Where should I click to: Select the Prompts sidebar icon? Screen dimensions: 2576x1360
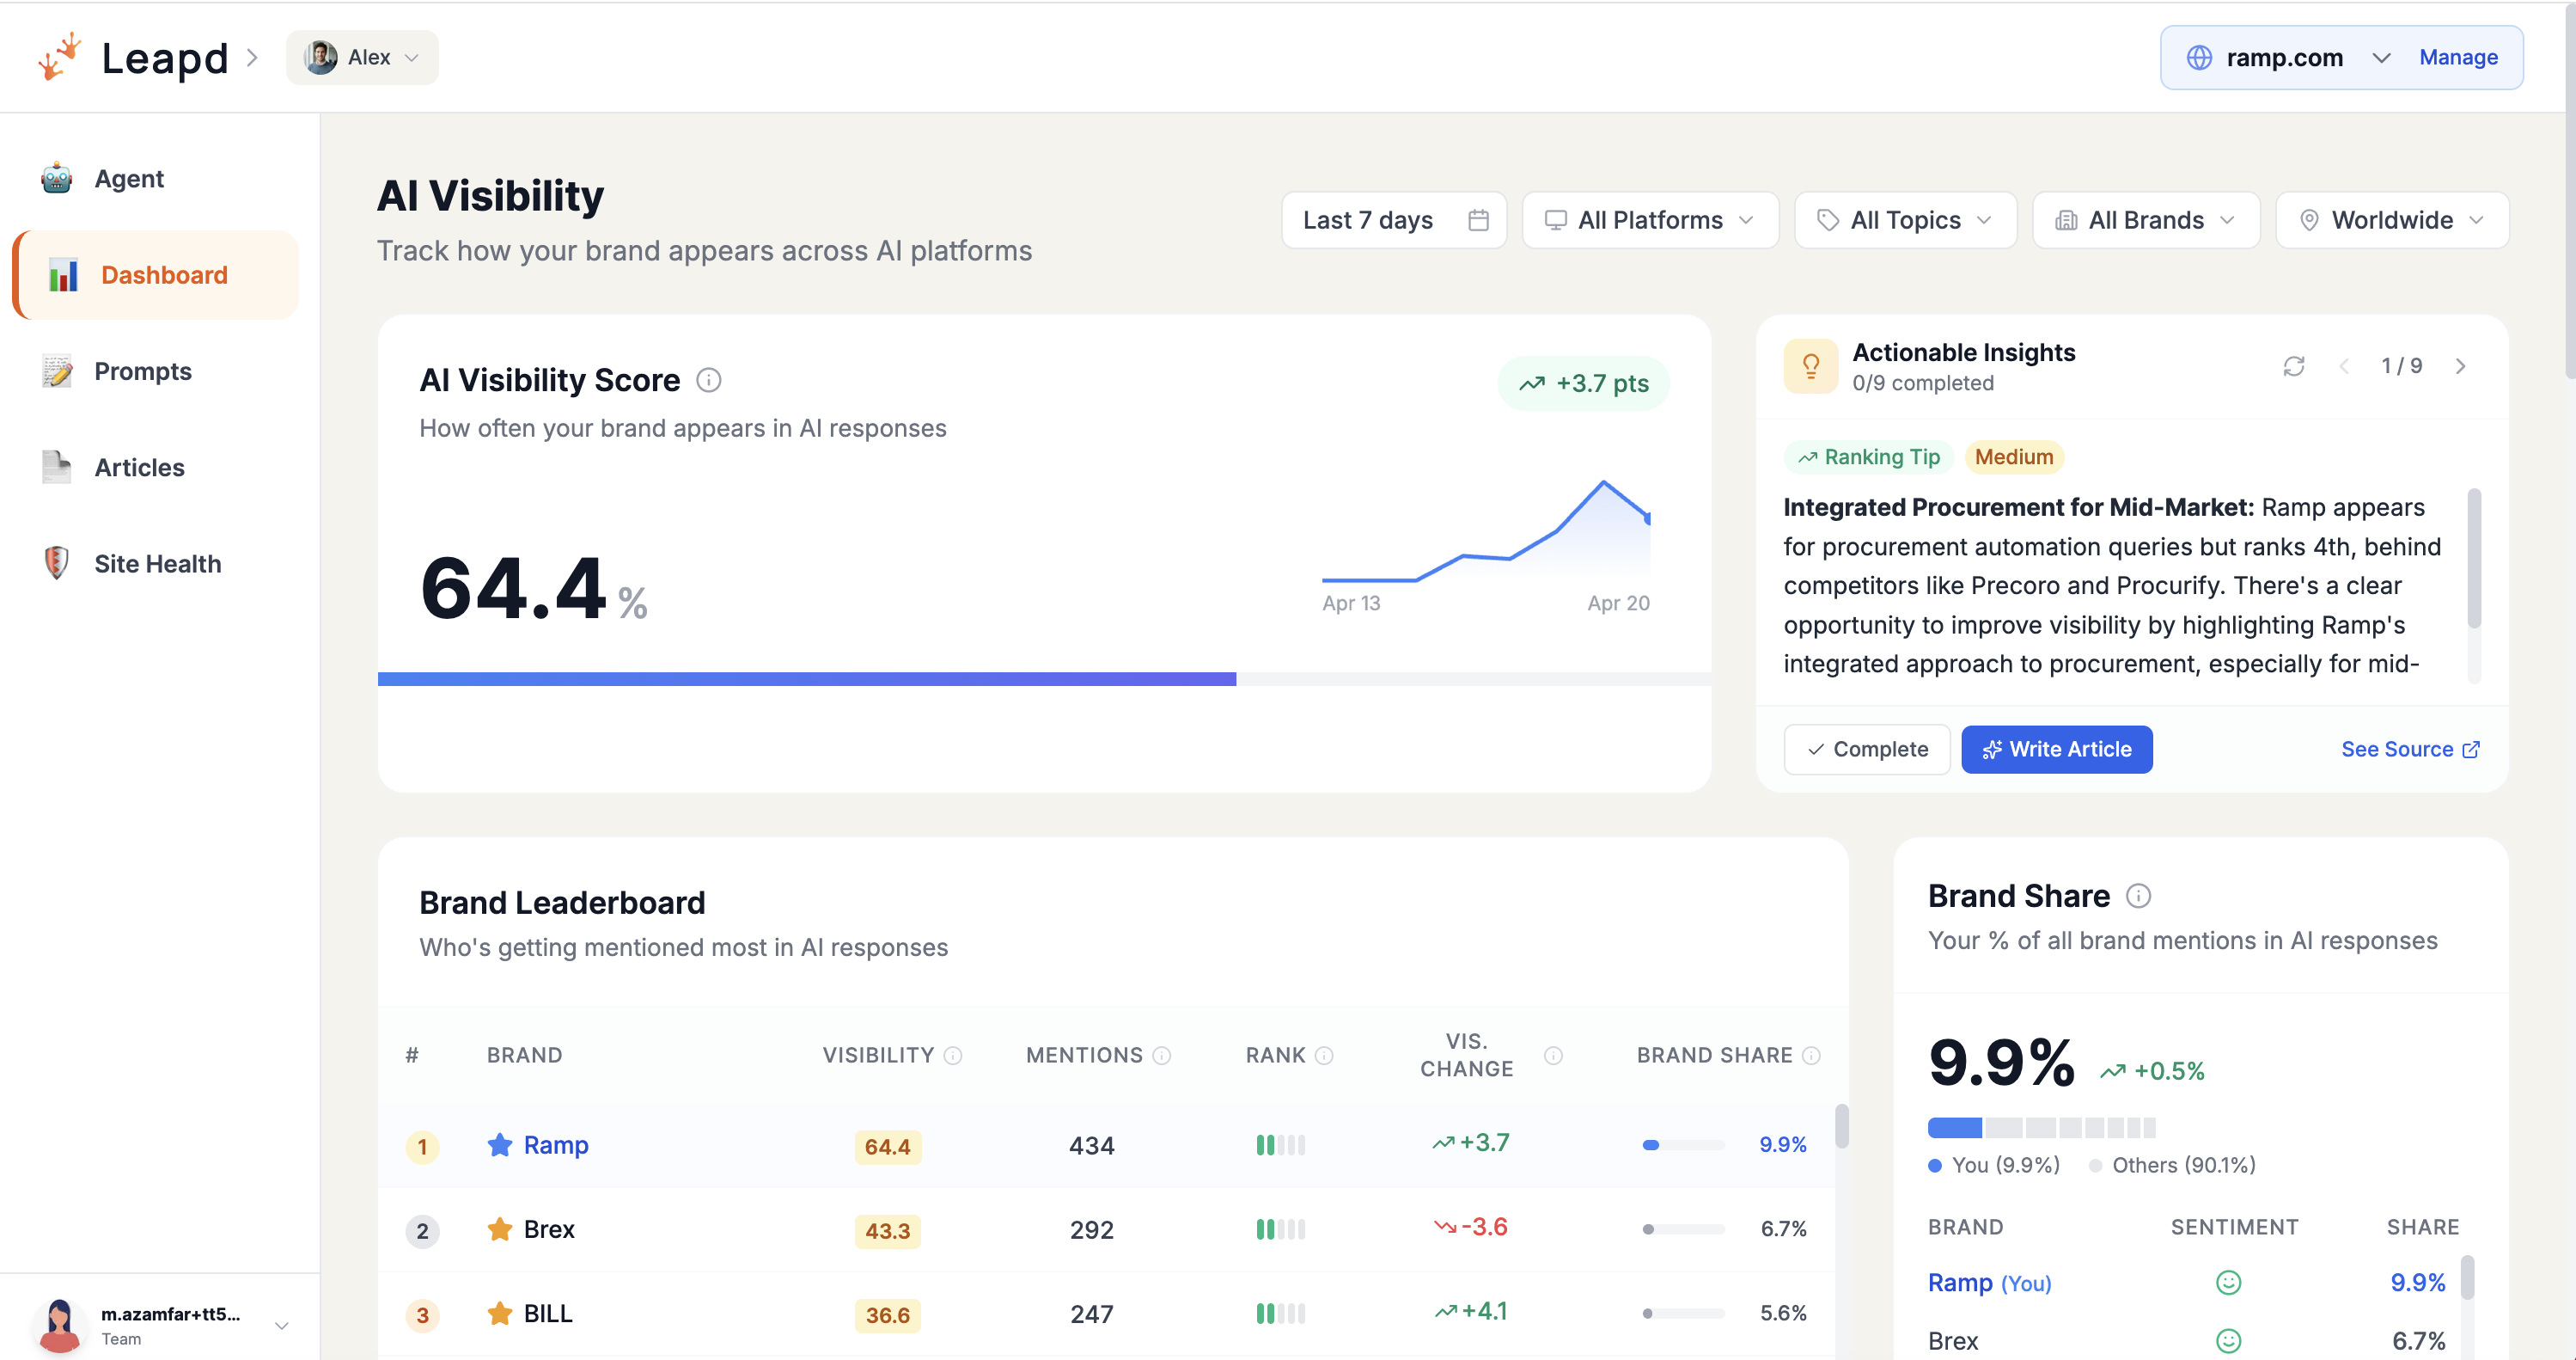coord(57,371)
